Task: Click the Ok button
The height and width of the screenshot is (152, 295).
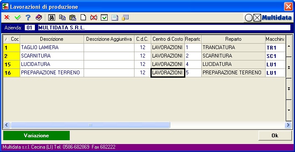Action: click(x=275, y=136)
